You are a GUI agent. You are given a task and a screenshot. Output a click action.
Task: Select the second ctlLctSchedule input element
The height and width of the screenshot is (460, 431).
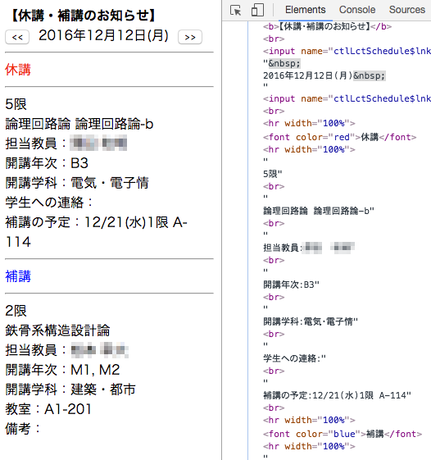(347, 98)
